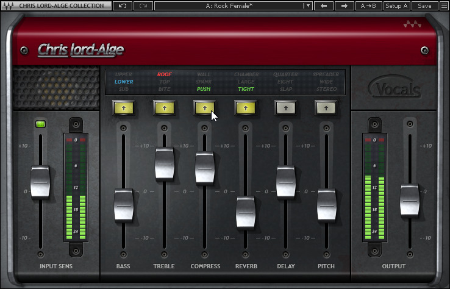Switch setup with Setup A button
The height and width of the screenshot is (289, 450).
point(396,5)
